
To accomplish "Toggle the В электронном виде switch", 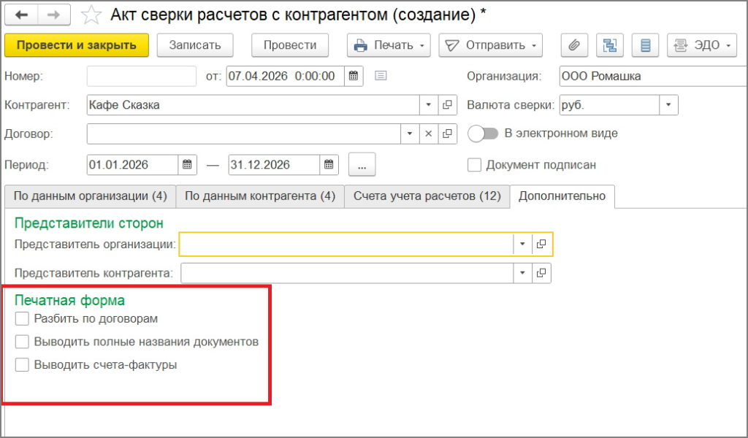I will pos(483,134).
